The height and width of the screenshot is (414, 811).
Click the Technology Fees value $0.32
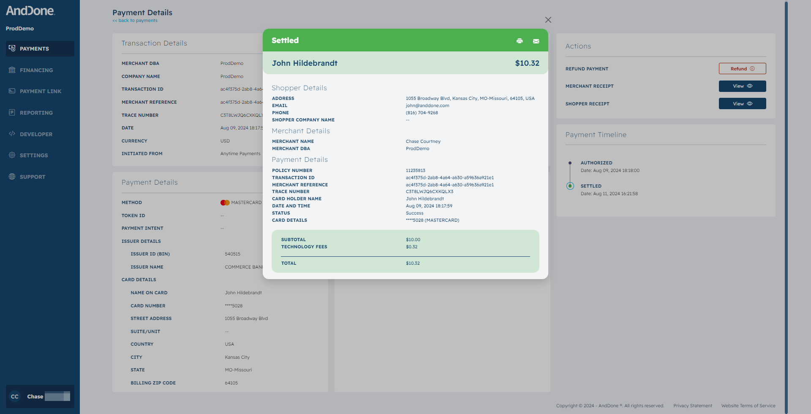pos(411,247)
